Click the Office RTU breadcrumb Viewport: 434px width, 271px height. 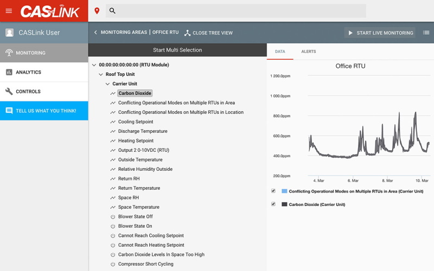pos(165,33)
